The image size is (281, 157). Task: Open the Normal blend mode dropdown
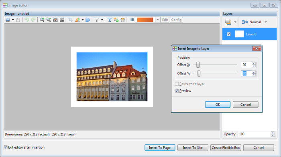click(x=254, y=22)
